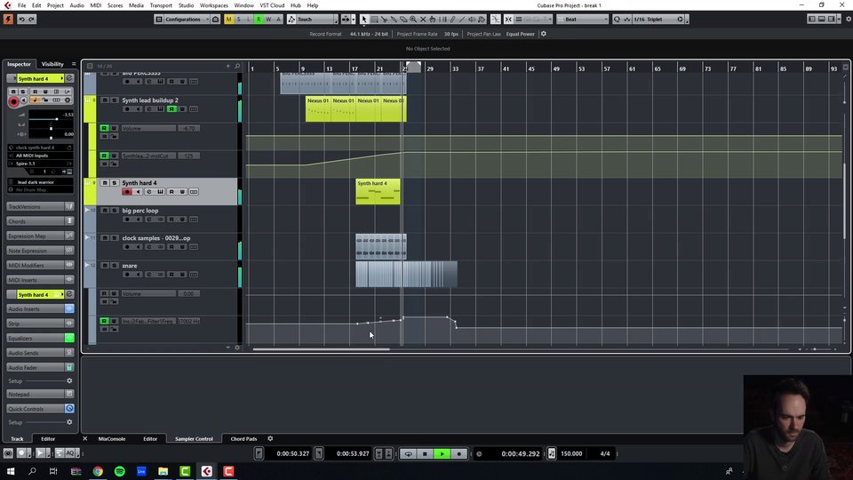
Task: Open File Explorer from the taskbar
Action: tap(163, 471)
